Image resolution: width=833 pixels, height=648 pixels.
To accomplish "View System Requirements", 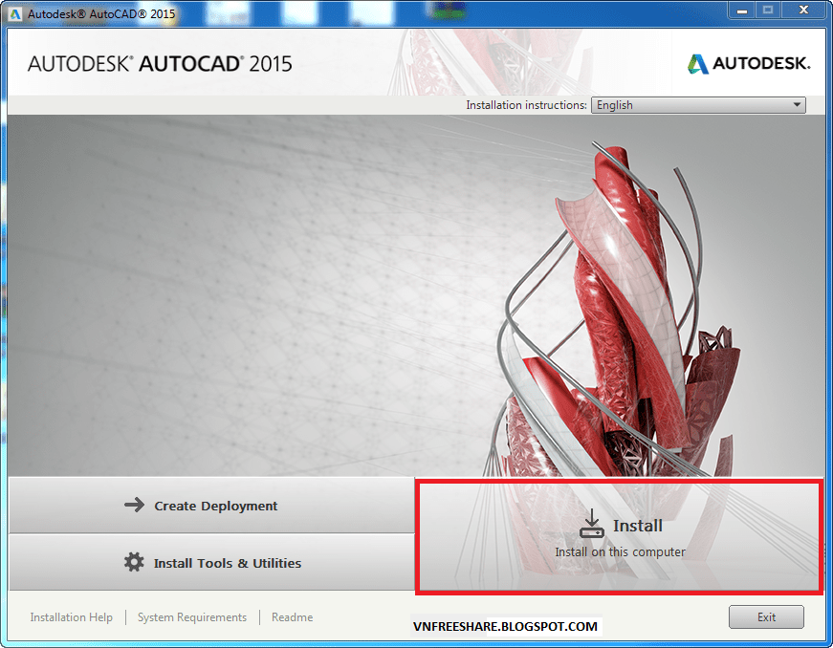I will point(191,617).
